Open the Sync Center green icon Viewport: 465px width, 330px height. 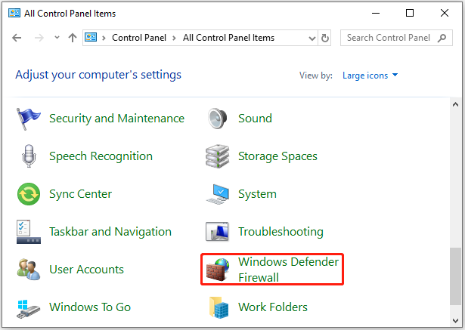point(29,194)
